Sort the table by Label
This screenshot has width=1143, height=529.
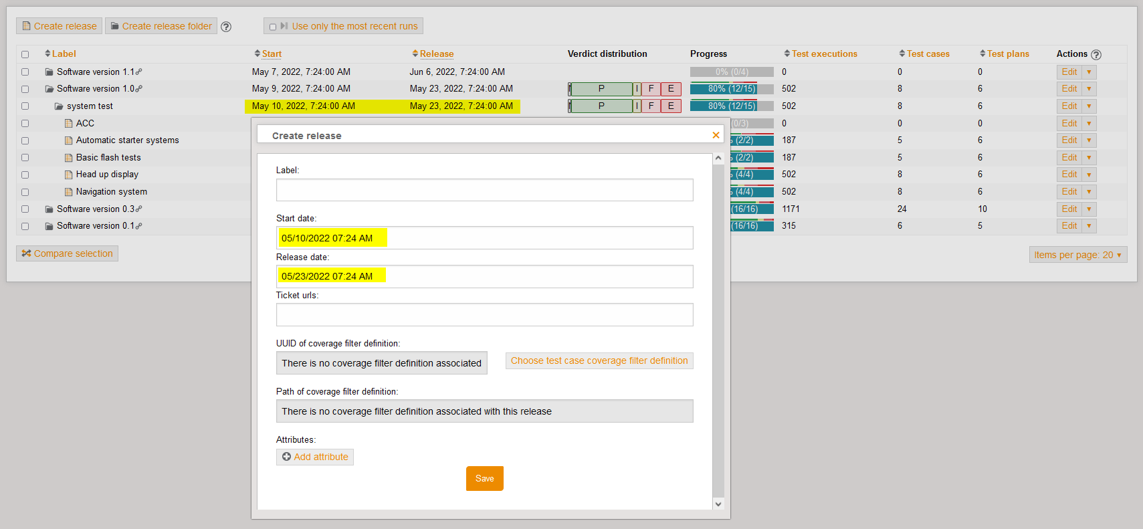point(64,54)
